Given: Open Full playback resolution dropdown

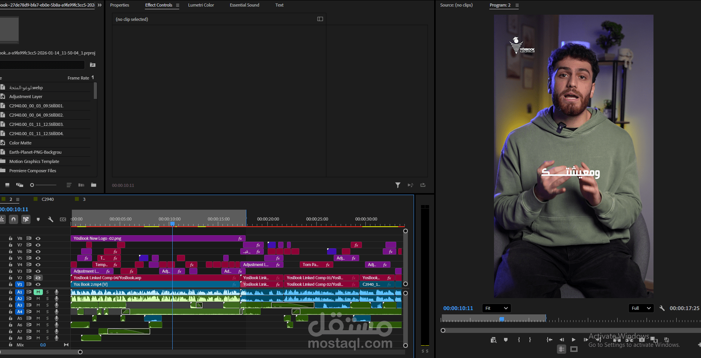Looking at the screenshot, I should click(x=641, y=308).
